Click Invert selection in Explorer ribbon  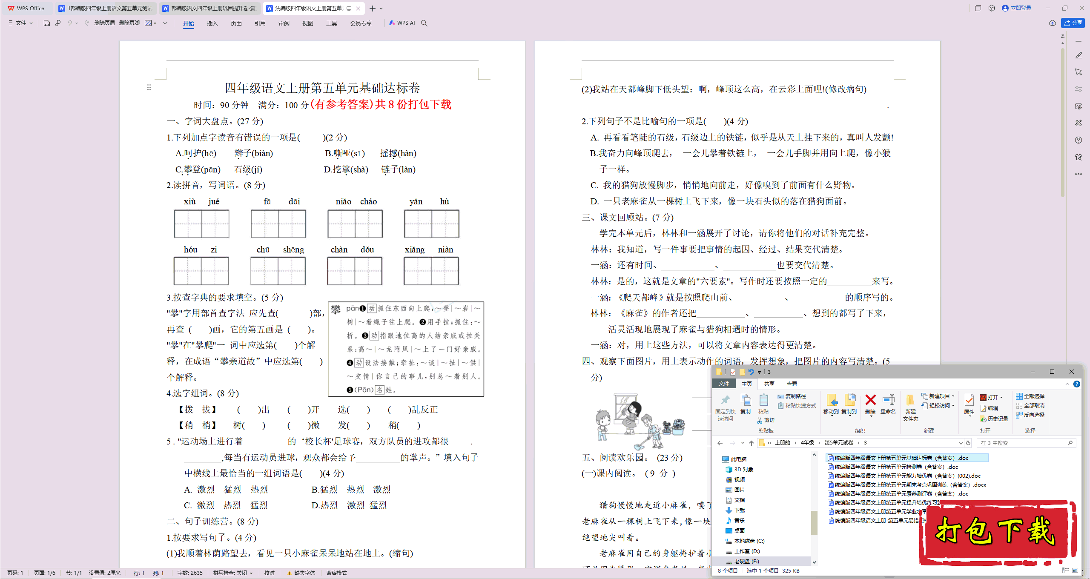click(x=1030, y=415)
